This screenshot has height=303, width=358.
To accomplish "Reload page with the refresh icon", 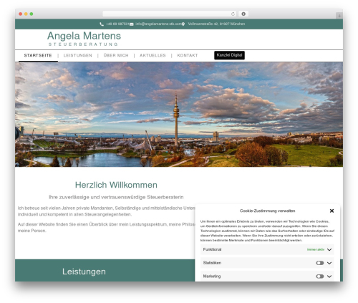I will (233, 14).
